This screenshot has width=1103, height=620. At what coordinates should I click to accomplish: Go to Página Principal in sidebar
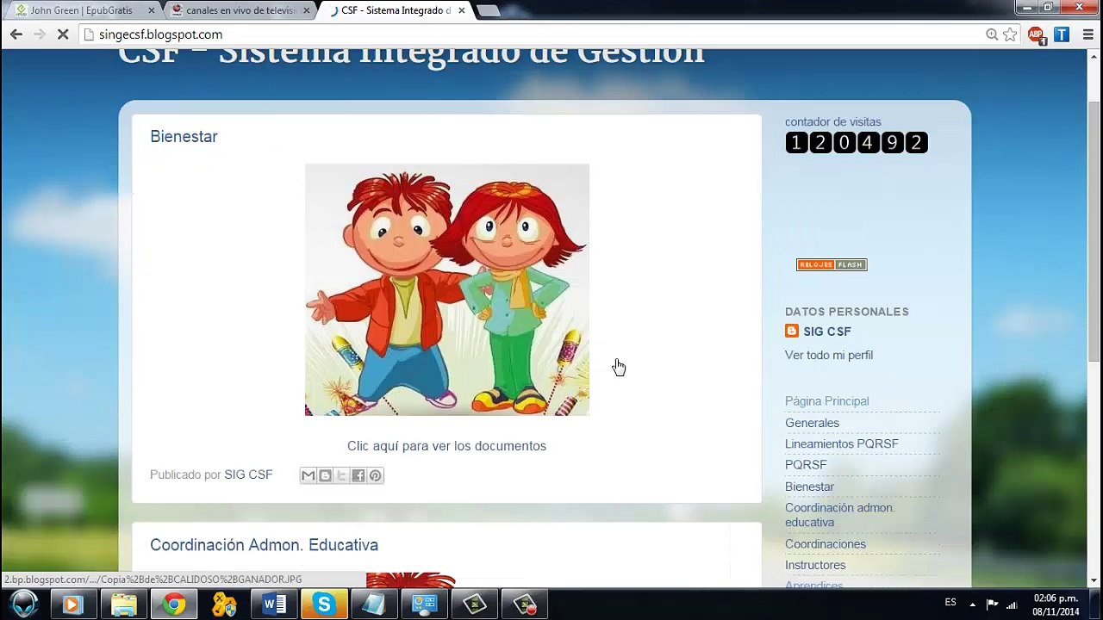(x=826, y=401)
